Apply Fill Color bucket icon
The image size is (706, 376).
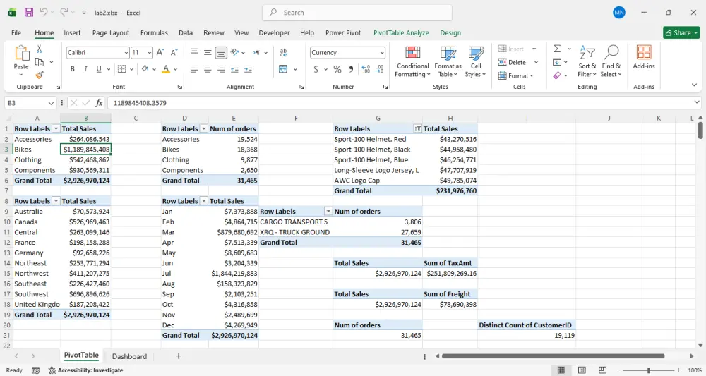click(145, 69)
